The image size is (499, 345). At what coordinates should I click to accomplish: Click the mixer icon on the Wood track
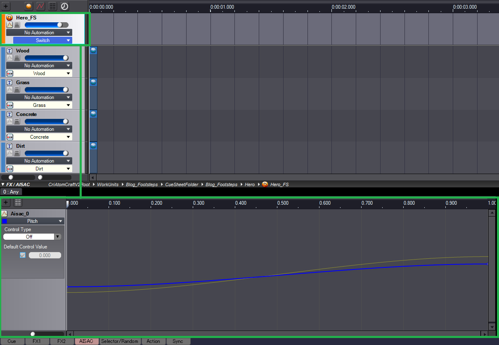point(17,58)
